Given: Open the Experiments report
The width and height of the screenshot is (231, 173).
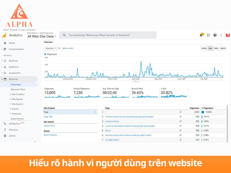Looking at the screenshot, I should point(17,119).
